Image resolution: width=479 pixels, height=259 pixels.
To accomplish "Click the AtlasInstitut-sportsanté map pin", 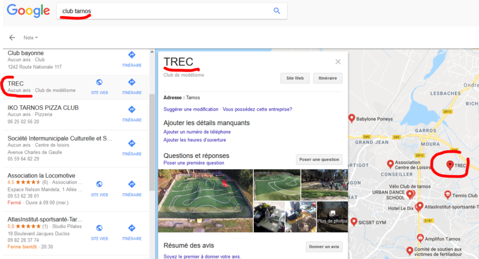I will click(420, 206).
